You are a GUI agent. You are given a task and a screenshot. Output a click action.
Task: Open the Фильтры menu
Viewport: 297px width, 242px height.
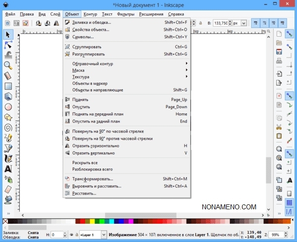point(126,14)
